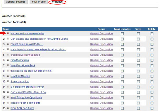Click the status icon beside Major banking news topic
This screenshot has height=111, width=160.
8,49
